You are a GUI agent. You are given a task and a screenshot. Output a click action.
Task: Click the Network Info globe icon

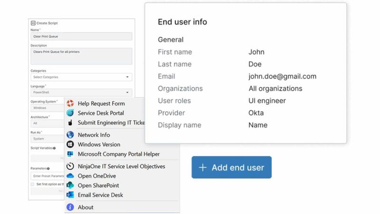click(70, 135)
